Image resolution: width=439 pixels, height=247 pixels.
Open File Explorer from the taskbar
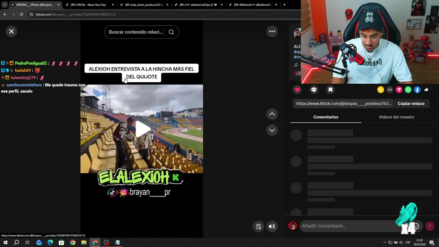(84, 243)
